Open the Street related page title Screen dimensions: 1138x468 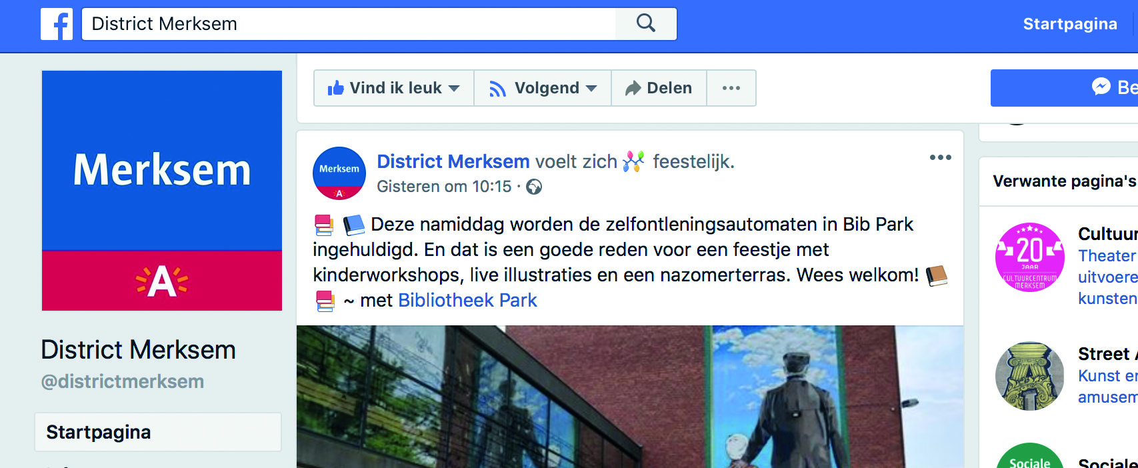(1108, 354)
